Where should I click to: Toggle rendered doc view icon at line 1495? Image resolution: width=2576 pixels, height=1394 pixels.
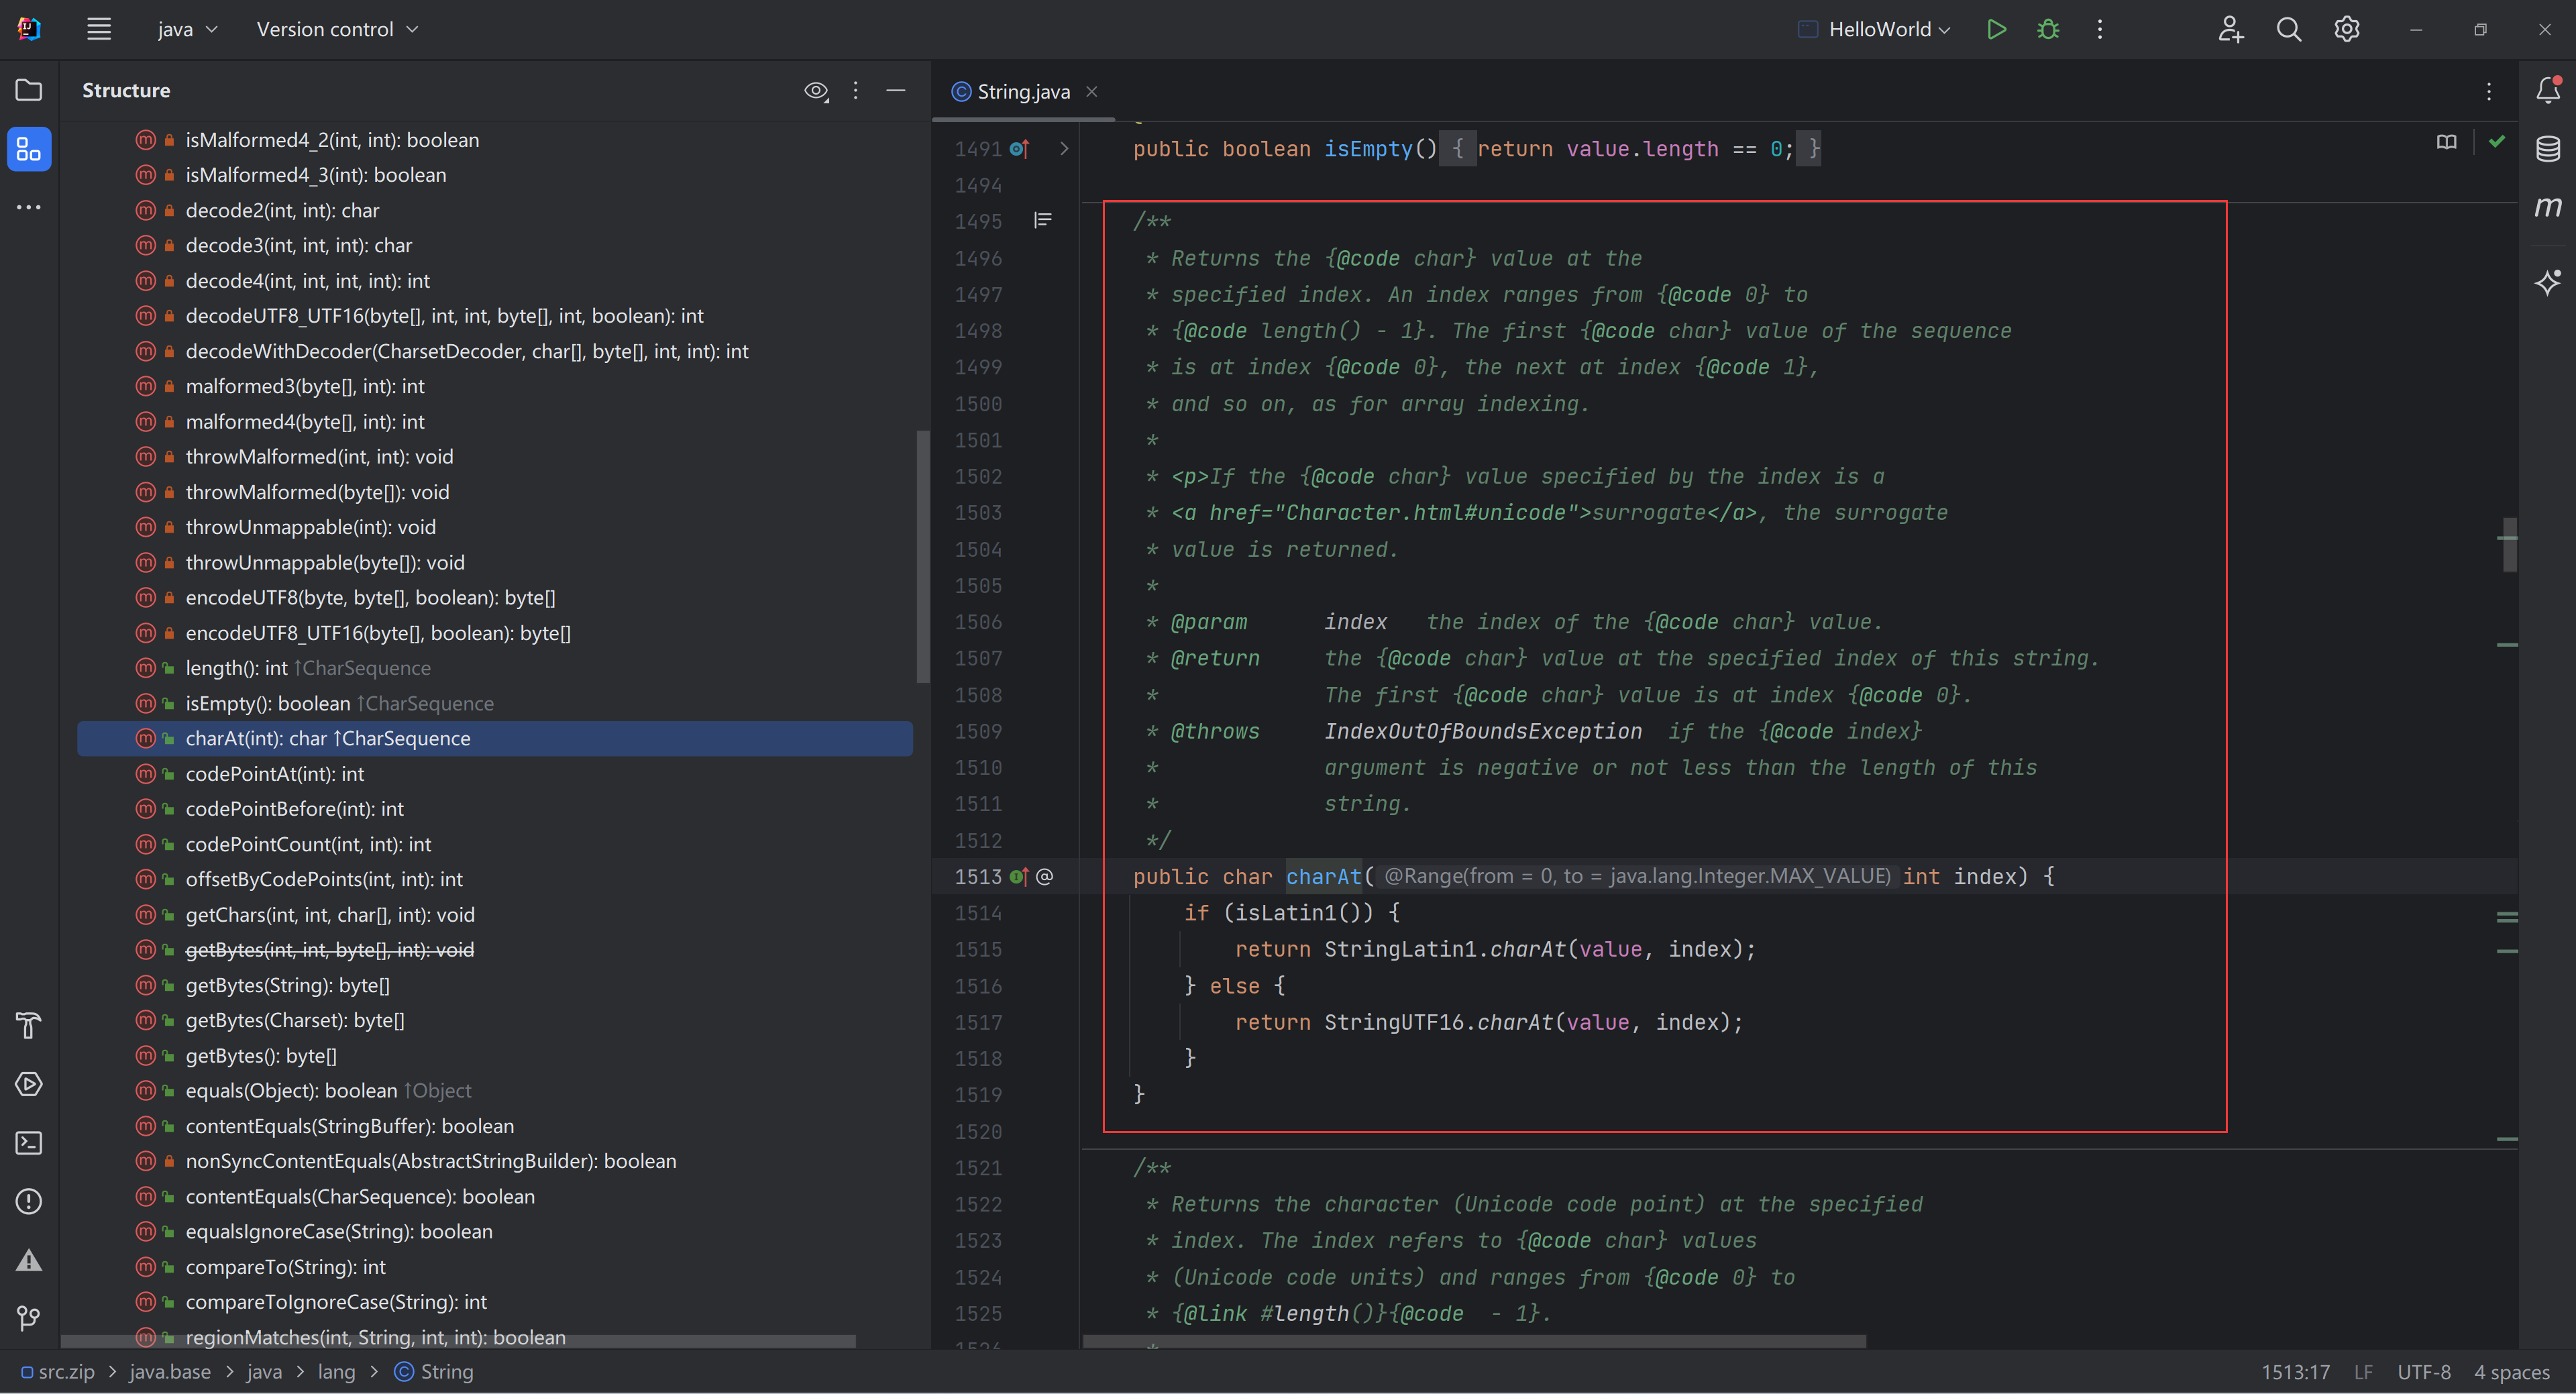click(x=1042, y=220)
